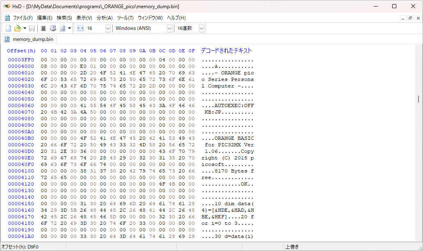Click the bytes-per-row width arrows icon
This screenshot has width=423, height=251.
(x=80, y=28)
